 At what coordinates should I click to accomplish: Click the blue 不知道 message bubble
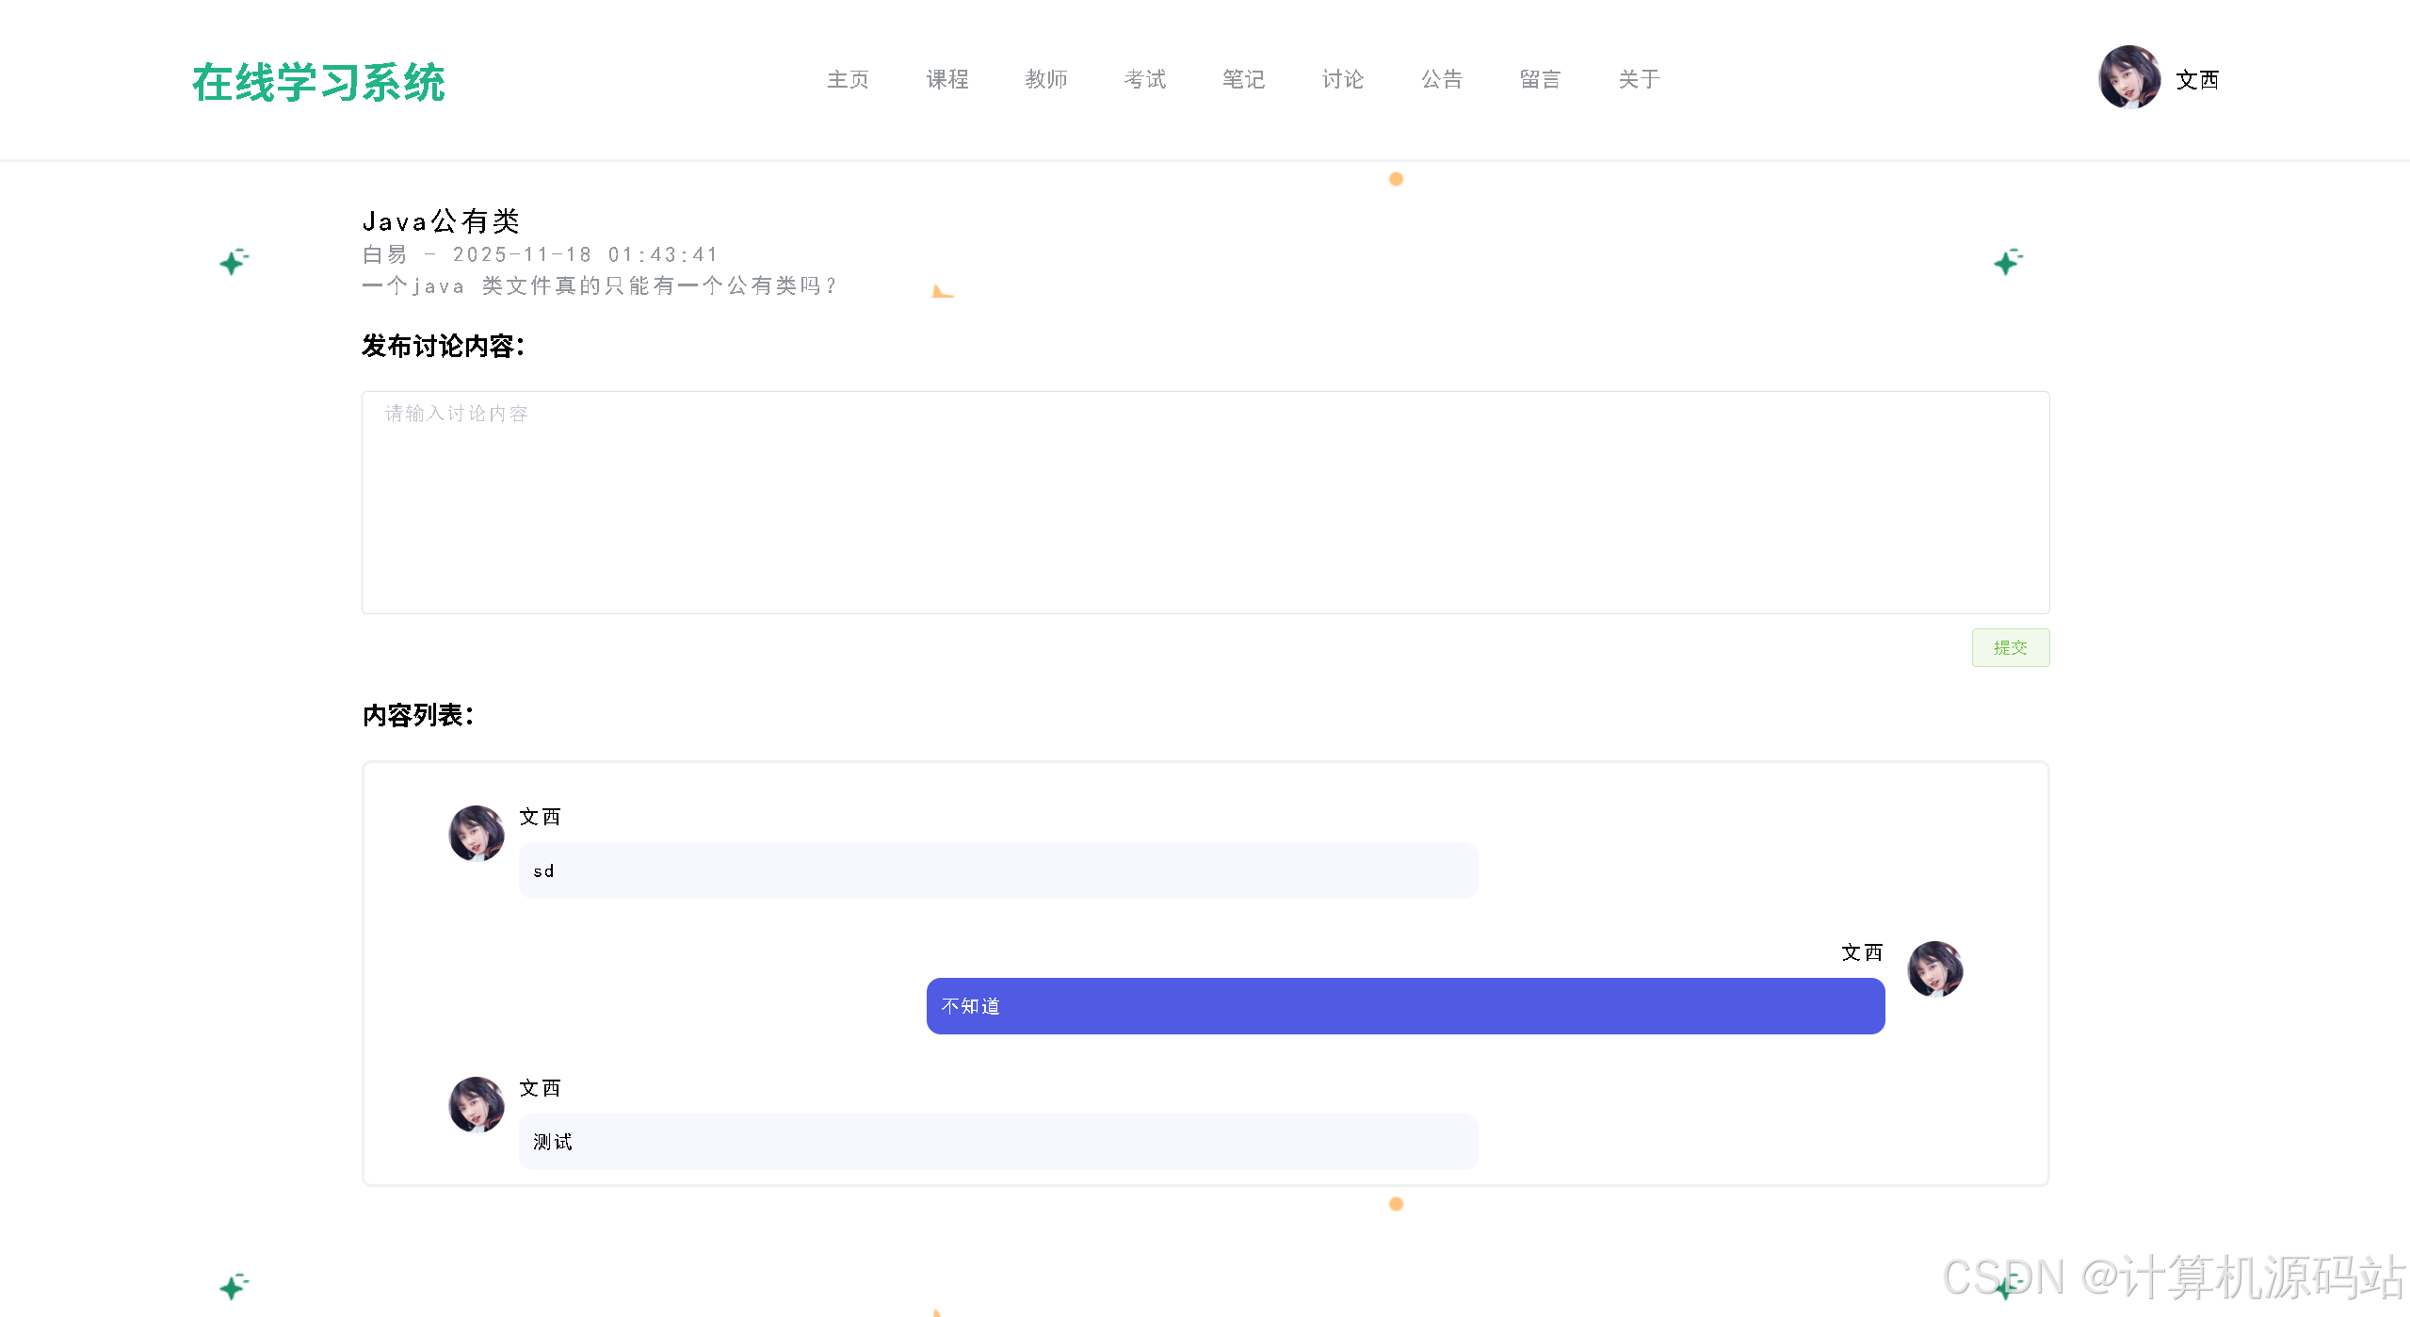point(1405,1006)
